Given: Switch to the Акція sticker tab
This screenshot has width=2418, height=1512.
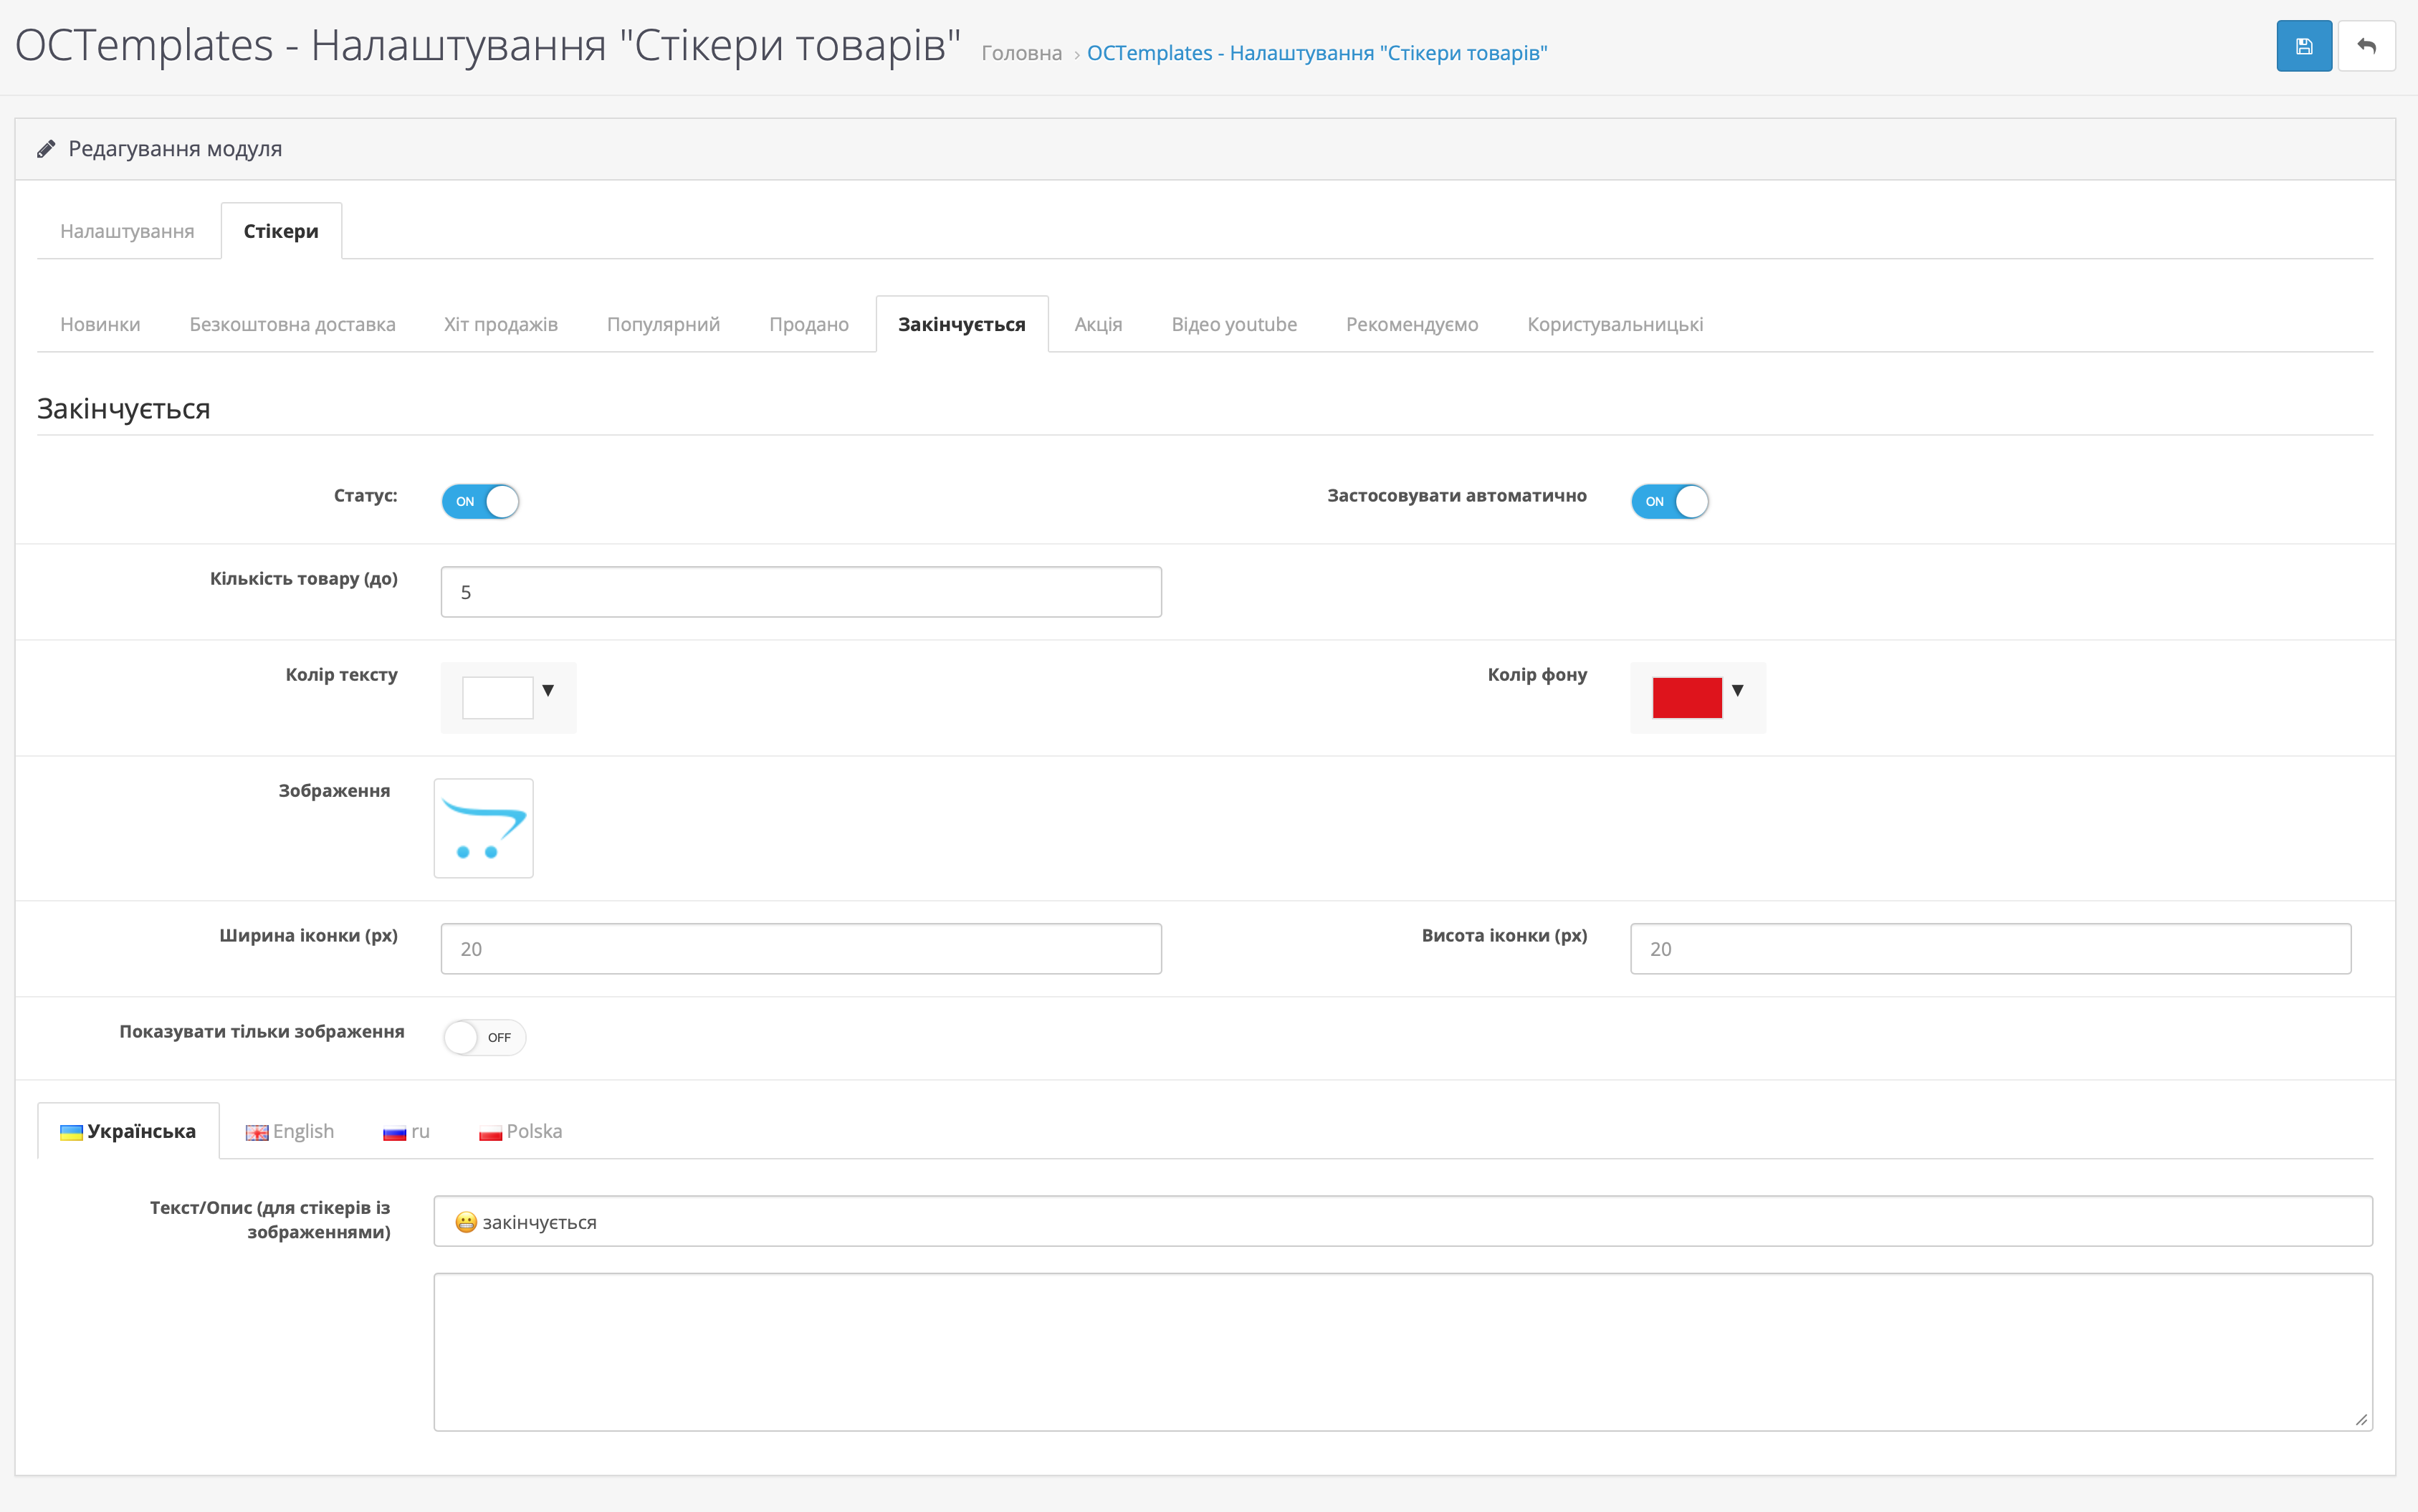Looking at the screenshot, I should coord(1097,324).
